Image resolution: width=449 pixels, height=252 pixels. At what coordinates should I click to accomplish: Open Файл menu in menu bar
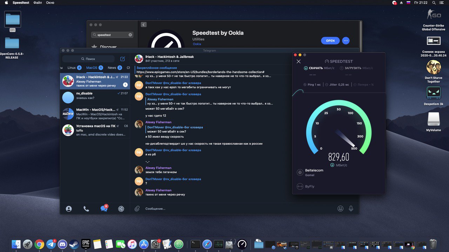pyautogui.click(x=38, y=2)
